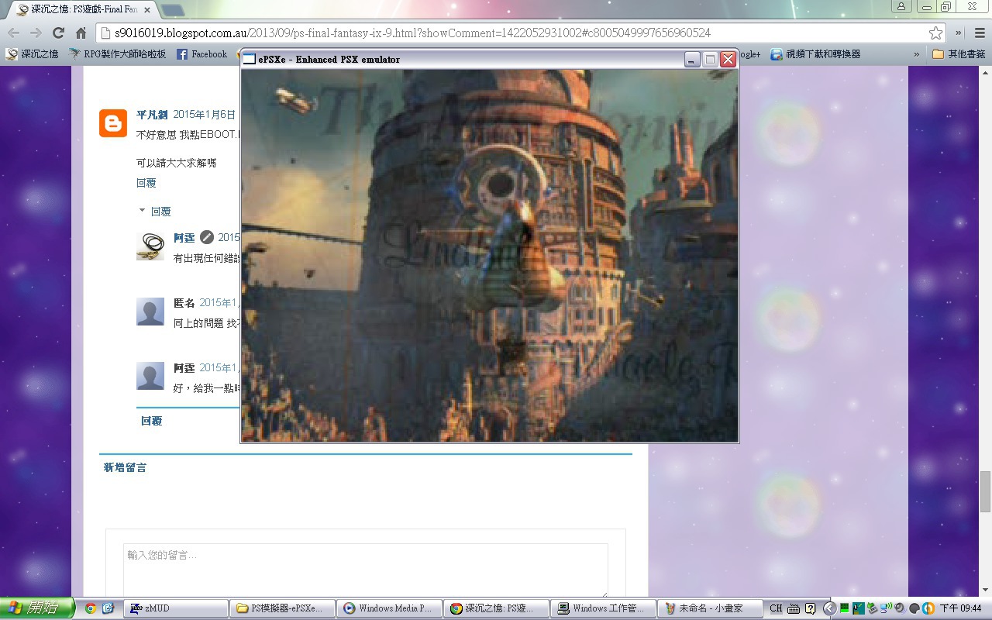Expand hidden system tray icons arrow
992x620 pixels.
829,608
